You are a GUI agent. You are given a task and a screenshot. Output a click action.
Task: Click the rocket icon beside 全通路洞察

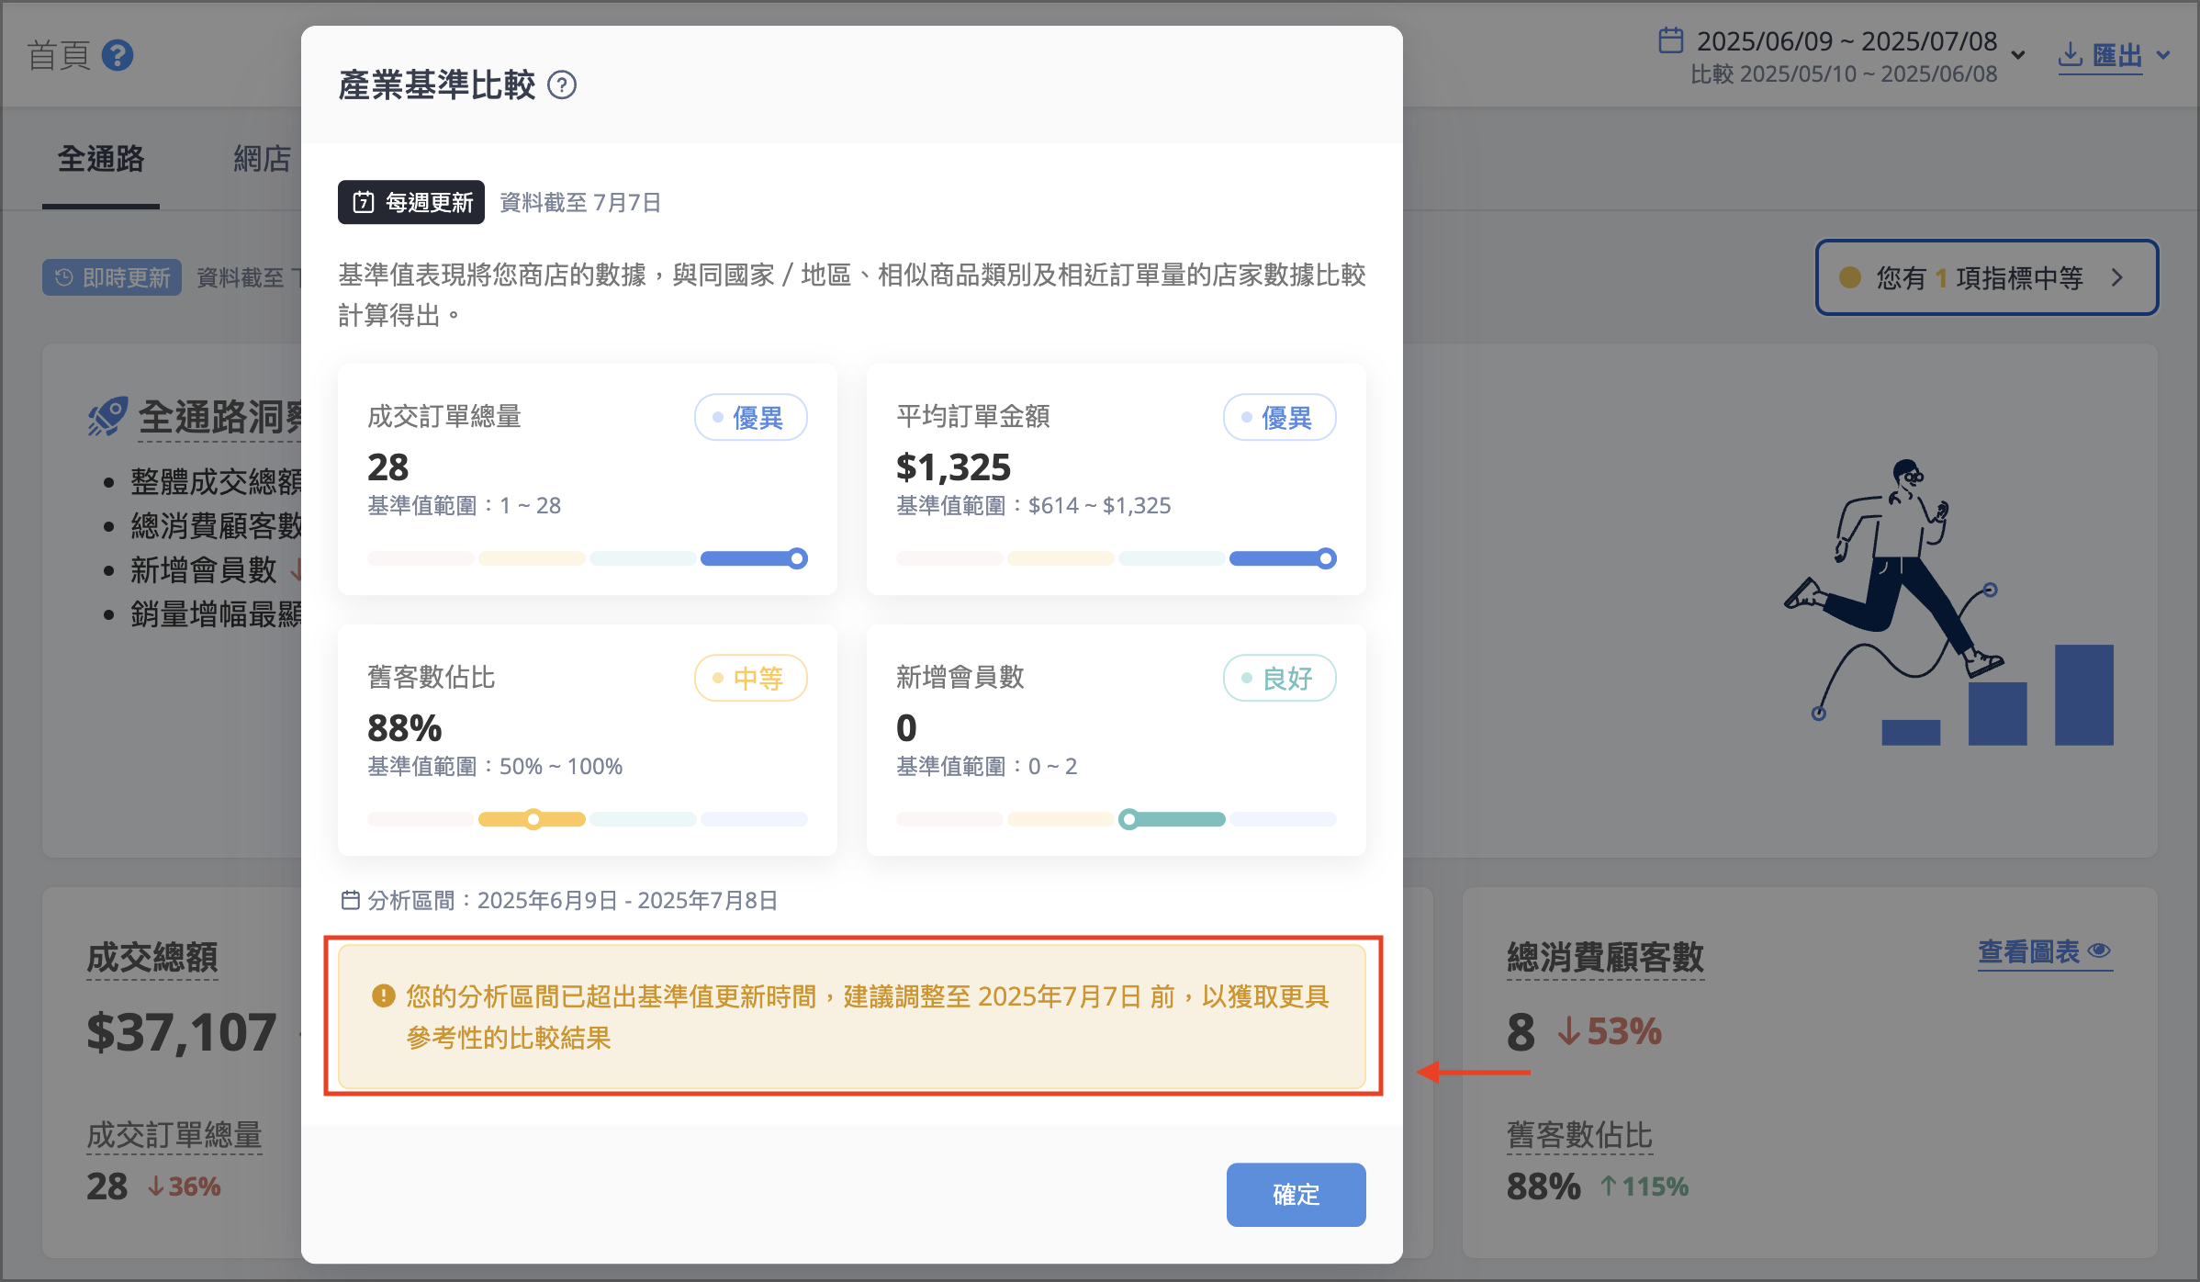(107, 417)
